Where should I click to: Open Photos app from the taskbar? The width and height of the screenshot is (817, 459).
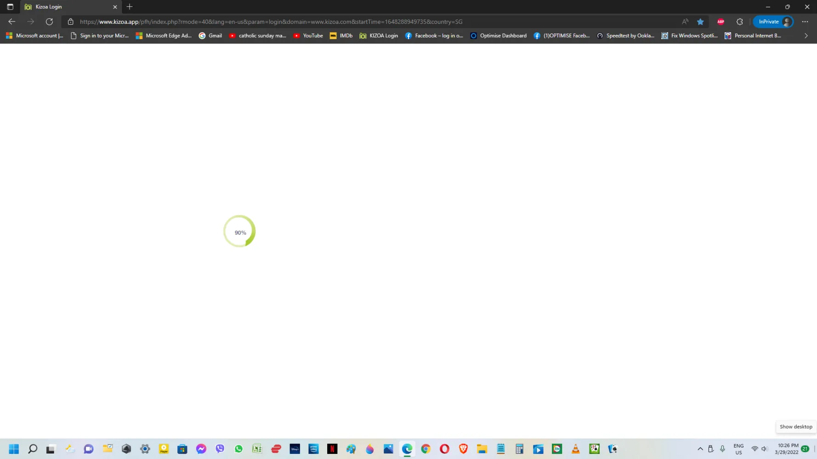[388, 449]
